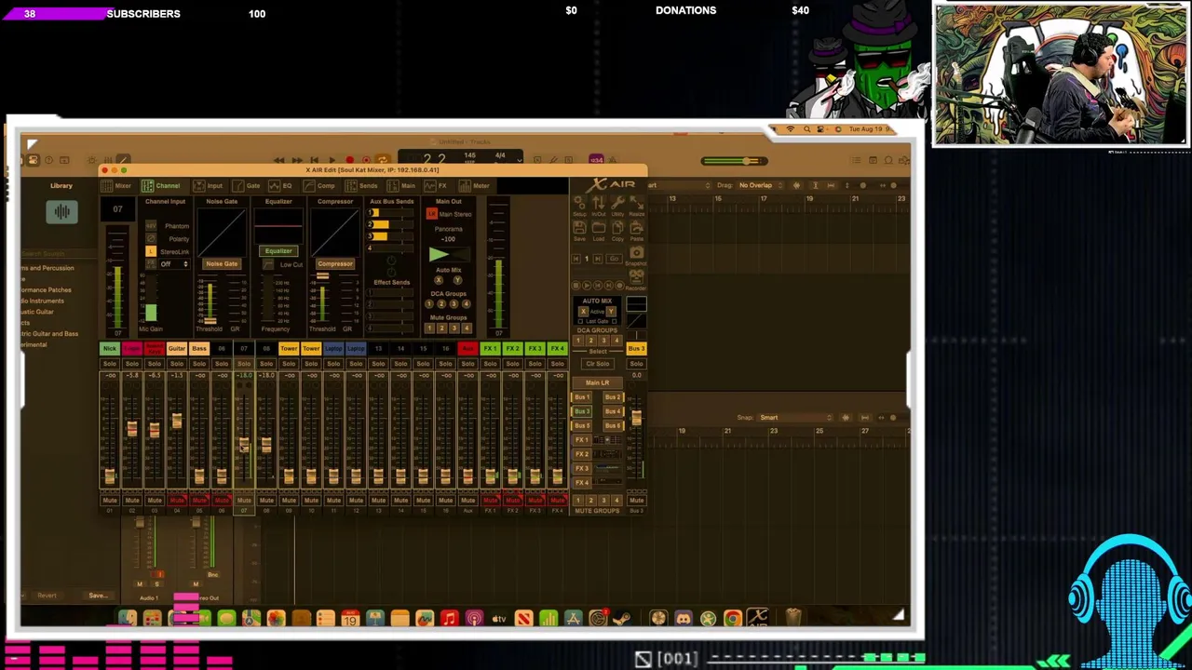
Task: Click the Paste icon in X AIR
Action: (637, 231)
